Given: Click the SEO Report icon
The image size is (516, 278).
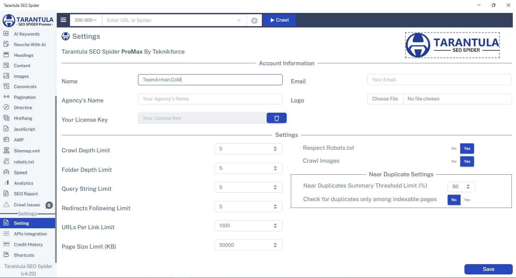Looking at the screenshot, I should click(6, 193).
